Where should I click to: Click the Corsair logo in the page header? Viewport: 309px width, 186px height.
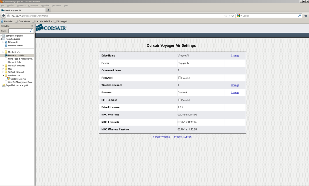tap(51, 28)
